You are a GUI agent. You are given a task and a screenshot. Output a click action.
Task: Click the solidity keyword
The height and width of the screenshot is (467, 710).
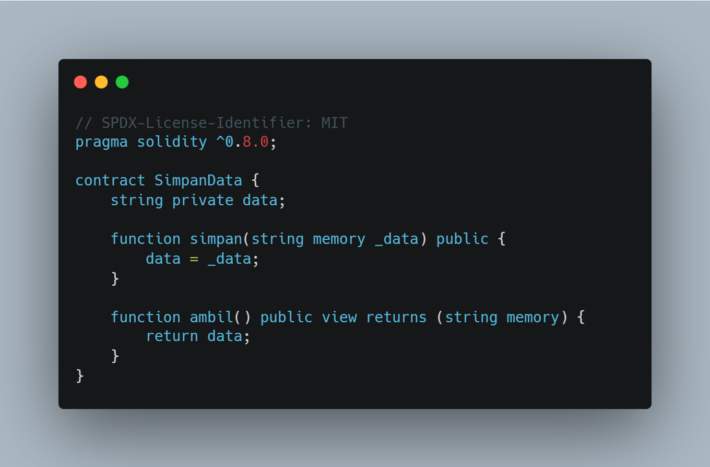(x=172, y=142)
